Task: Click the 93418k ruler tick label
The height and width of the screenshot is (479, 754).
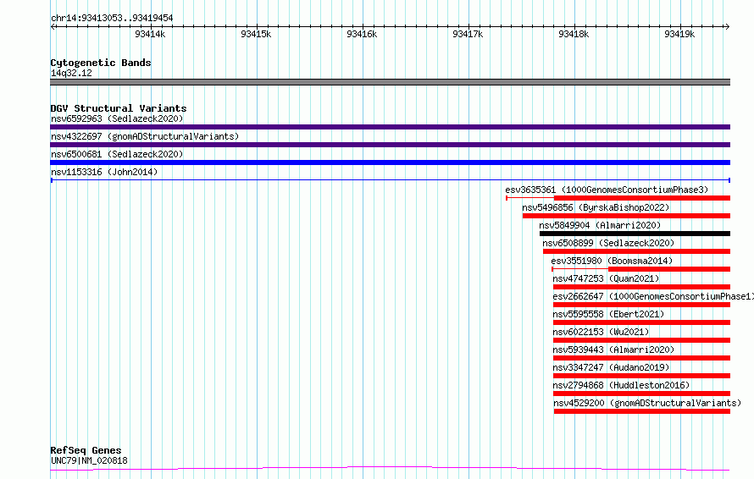Action: tap(574, 34)
